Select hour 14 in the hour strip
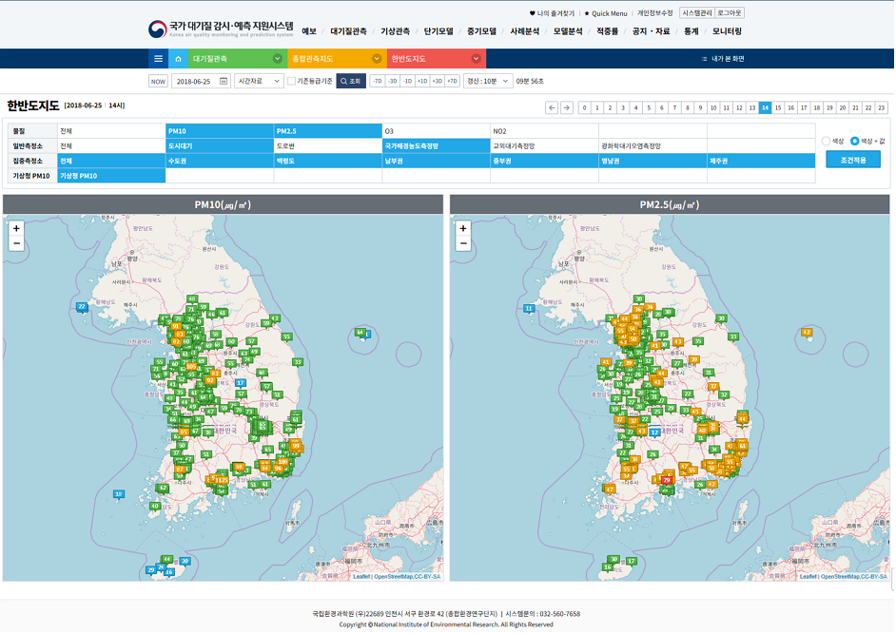The width and height of the screenshot is (896, 634). 765,107
